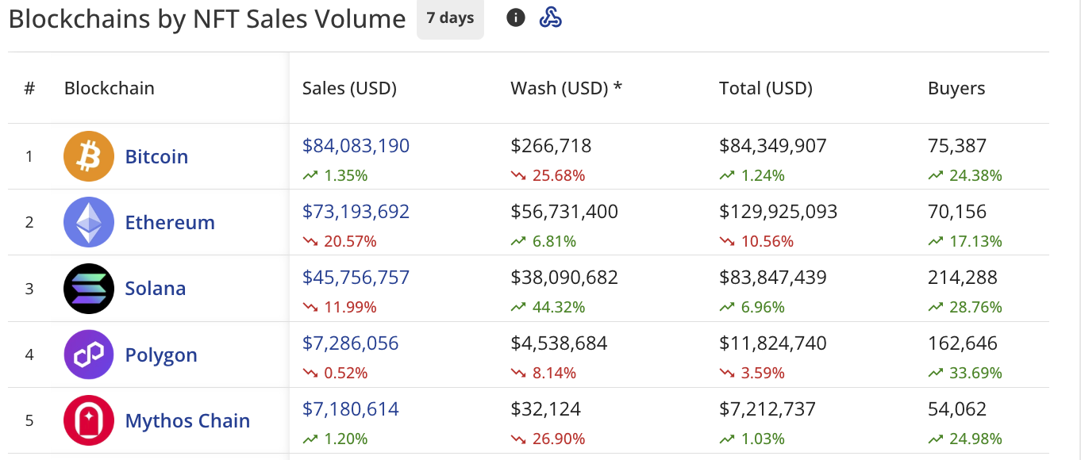Click Solana wash change 44.32%

[548, 307]
